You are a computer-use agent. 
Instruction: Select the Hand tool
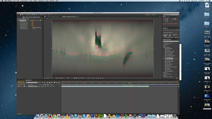pyautogui.click(x=21, y=15)
